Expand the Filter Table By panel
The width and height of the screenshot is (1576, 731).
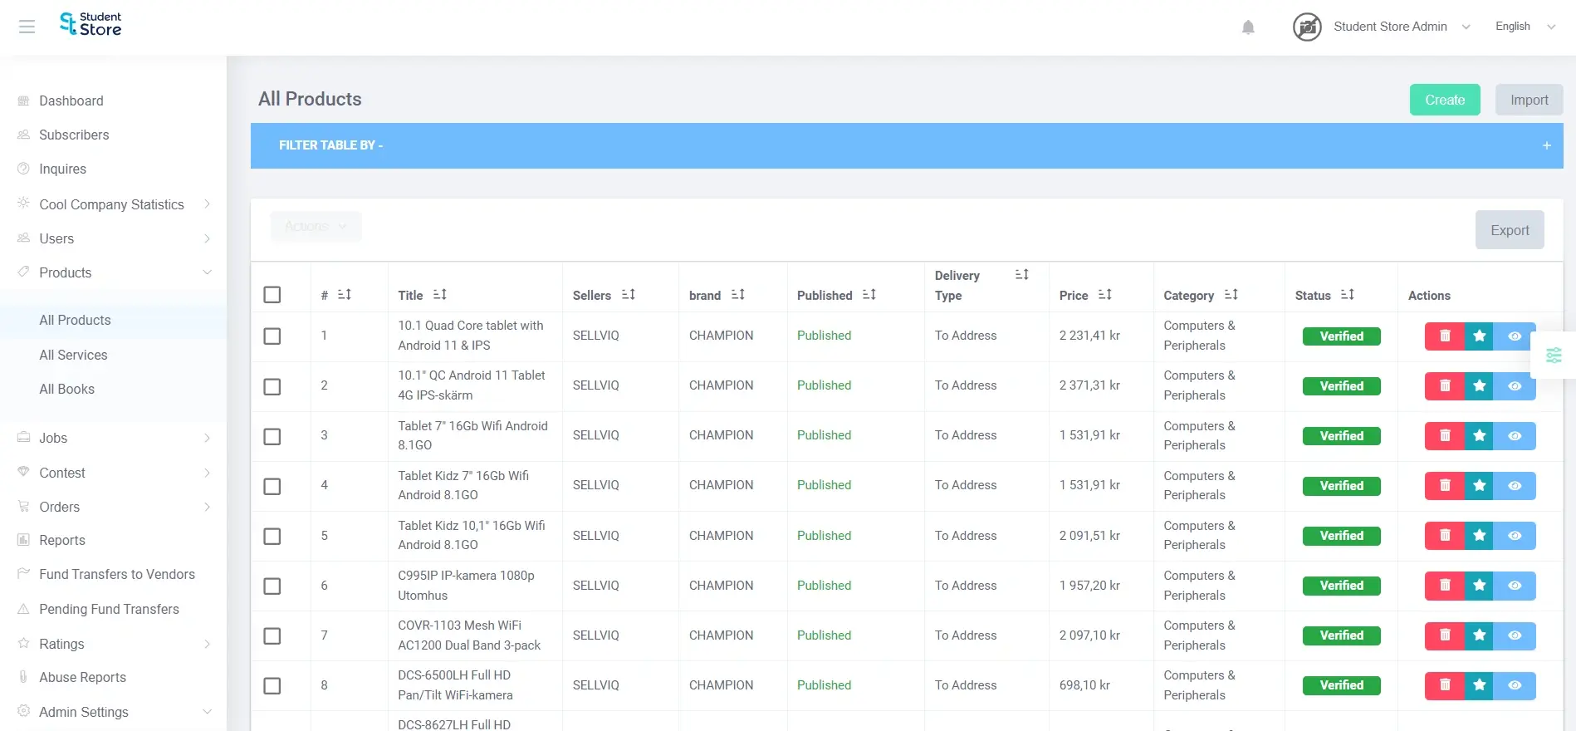1546,145
